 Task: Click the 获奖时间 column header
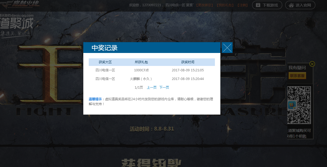click(x=188, y=62)
